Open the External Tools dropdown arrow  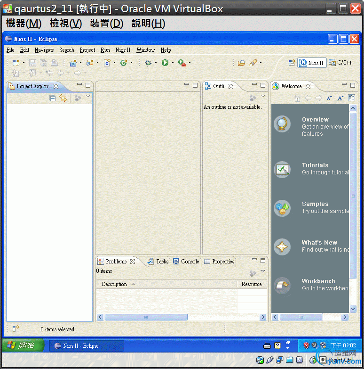pos(190,63)
